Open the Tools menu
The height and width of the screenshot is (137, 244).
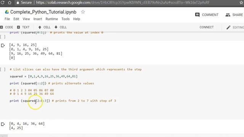pos(66,19)
